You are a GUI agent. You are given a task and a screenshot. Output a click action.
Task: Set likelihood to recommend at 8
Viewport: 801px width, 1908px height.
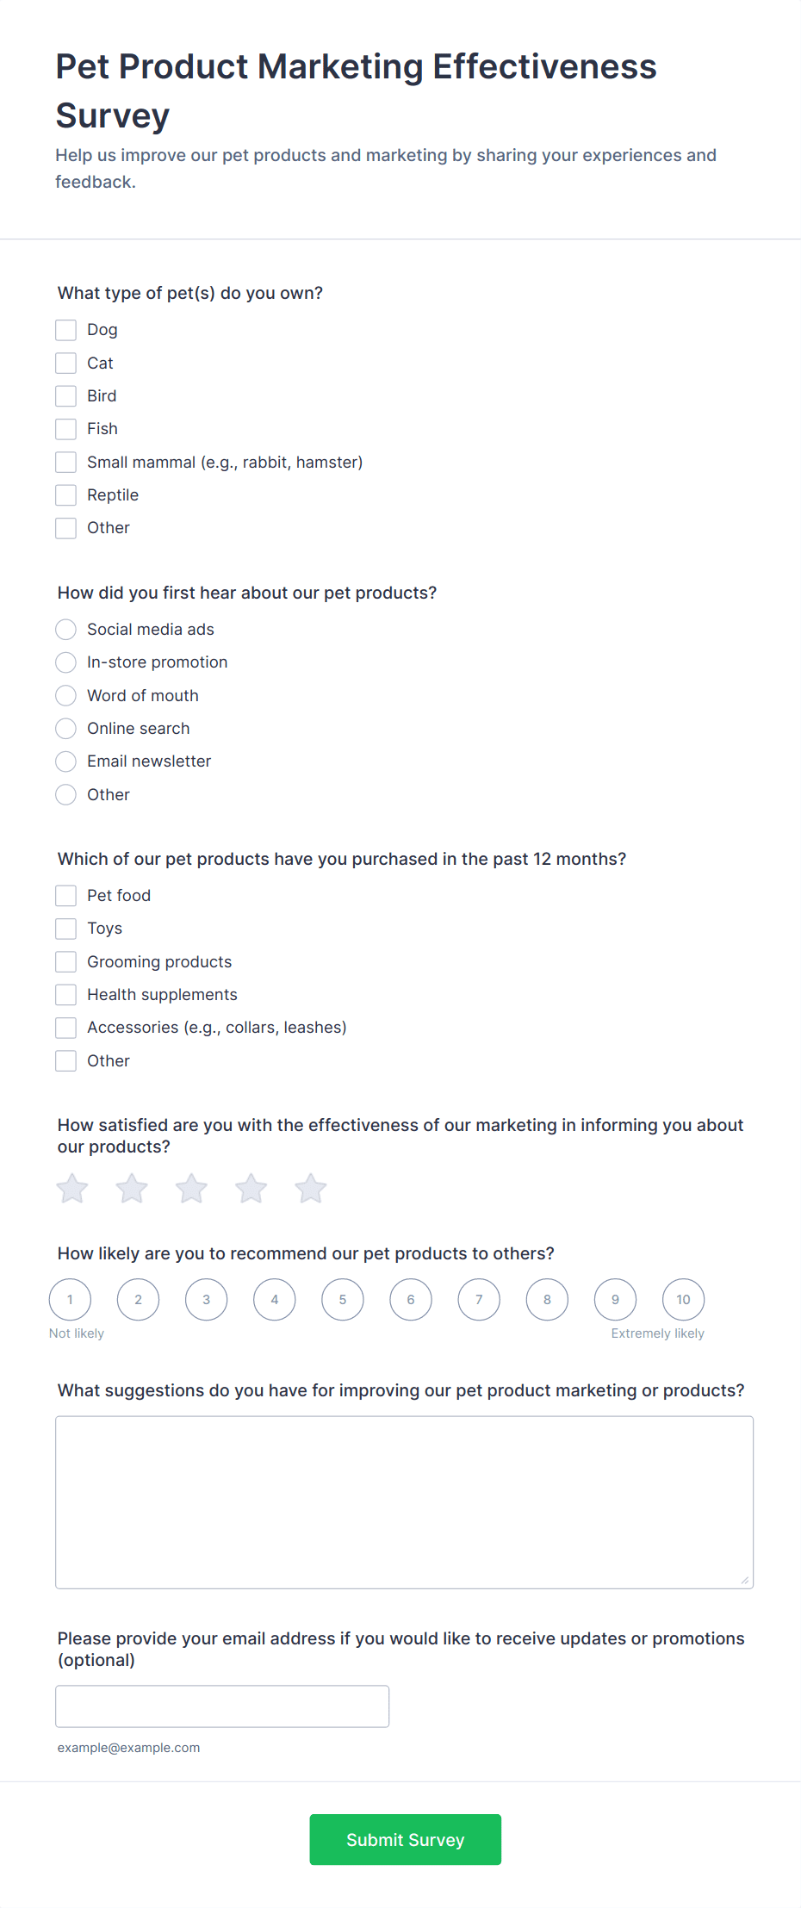click(547, 1300)
